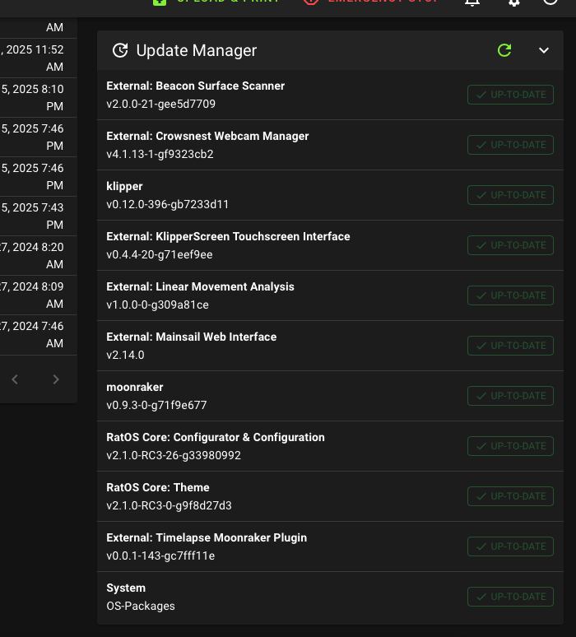Screen dimensions: 576x637
Task: Go to next page of list
Action: click(x=56, y=379)
